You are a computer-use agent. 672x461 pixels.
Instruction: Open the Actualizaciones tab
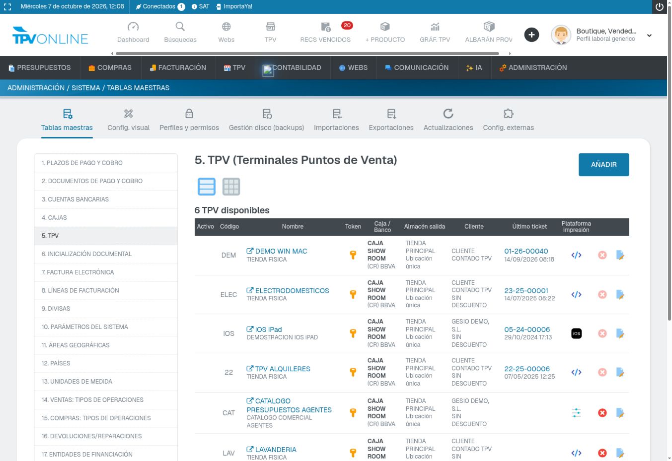coord(448,120)
